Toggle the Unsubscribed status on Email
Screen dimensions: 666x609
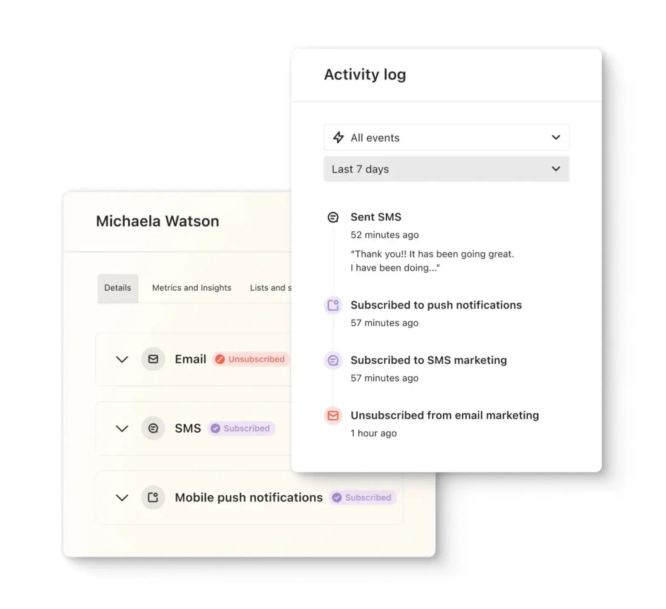[x=250, y=359]
